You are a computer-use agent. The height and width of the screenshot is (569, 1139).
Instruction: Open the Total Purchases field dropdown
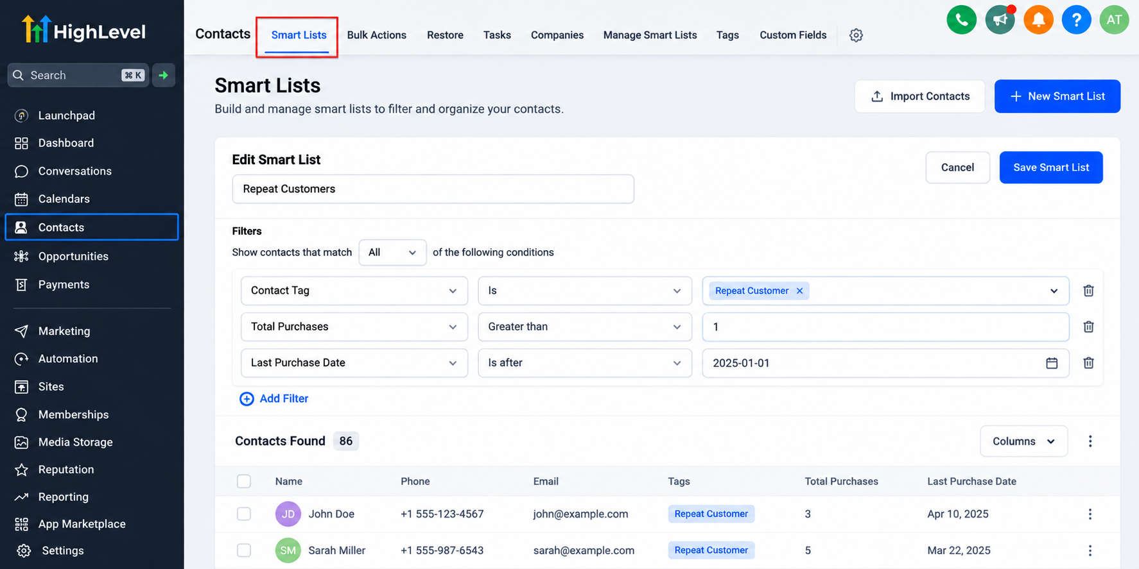pos(354,327)
